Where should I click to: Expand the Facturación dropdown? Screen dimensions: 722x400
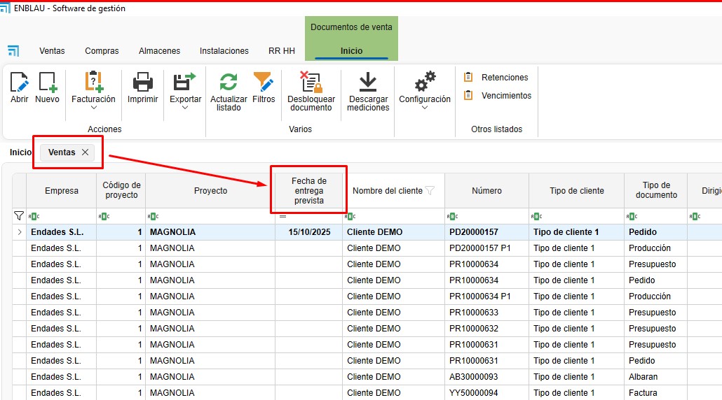[x=93, y=108]
